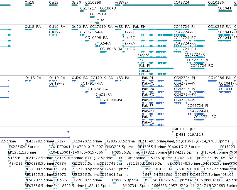Select the Osi18 gene label
This screenshot has height=190, width=237.
click(x=30, y=3)
